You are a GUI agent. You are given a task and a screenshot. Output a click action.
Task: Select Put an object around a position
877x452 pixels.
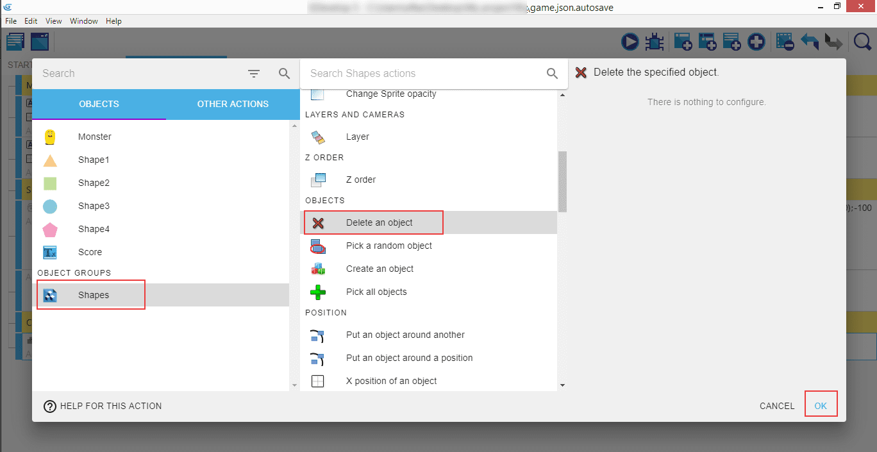click(x=409, y=358)
